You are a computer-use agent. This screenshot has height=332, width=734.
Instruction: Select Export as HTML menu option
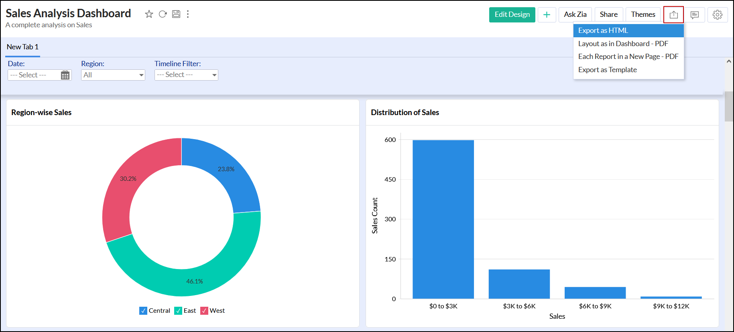pos(603,30)
